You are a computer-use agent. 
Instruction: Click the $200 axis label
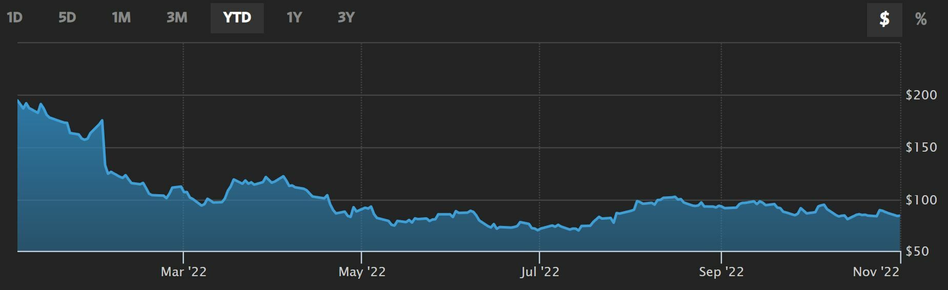[x=921, y=95]
